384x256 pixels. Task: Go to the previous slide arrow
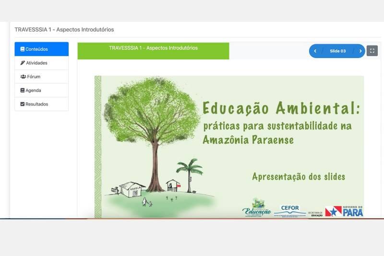pos(315,51)
